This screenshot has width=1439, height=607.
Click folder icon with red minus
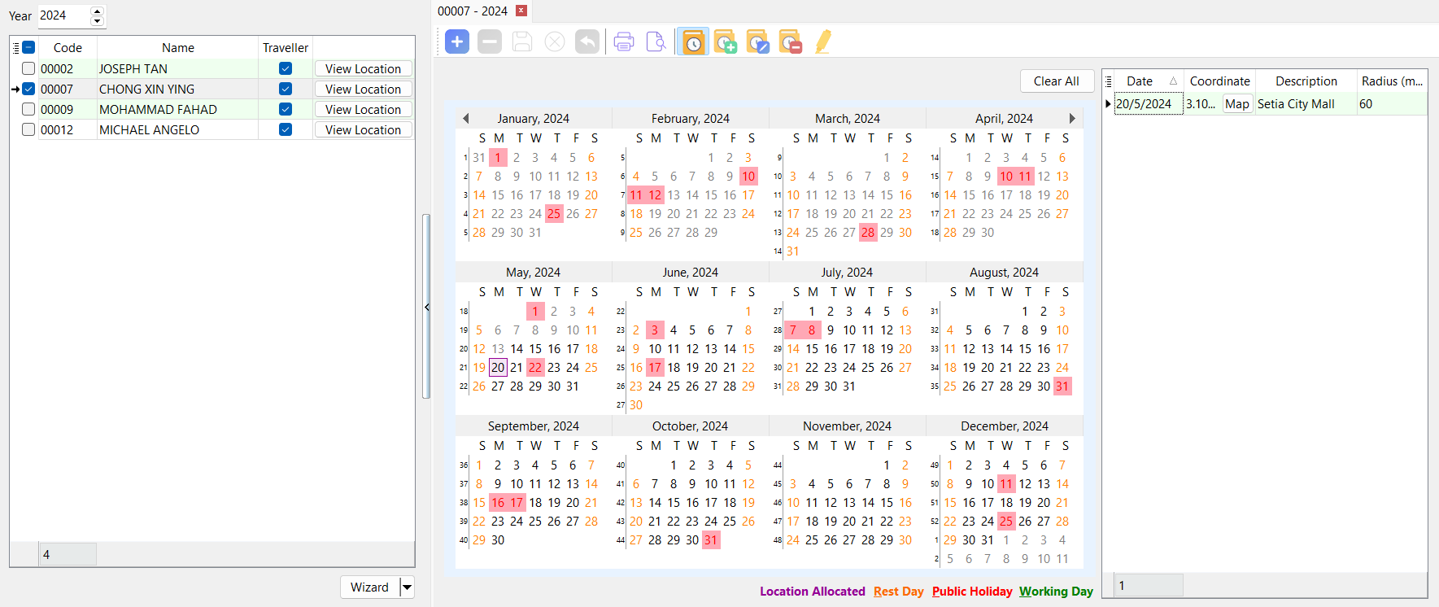pyautogui.click(x=790, y=41)
